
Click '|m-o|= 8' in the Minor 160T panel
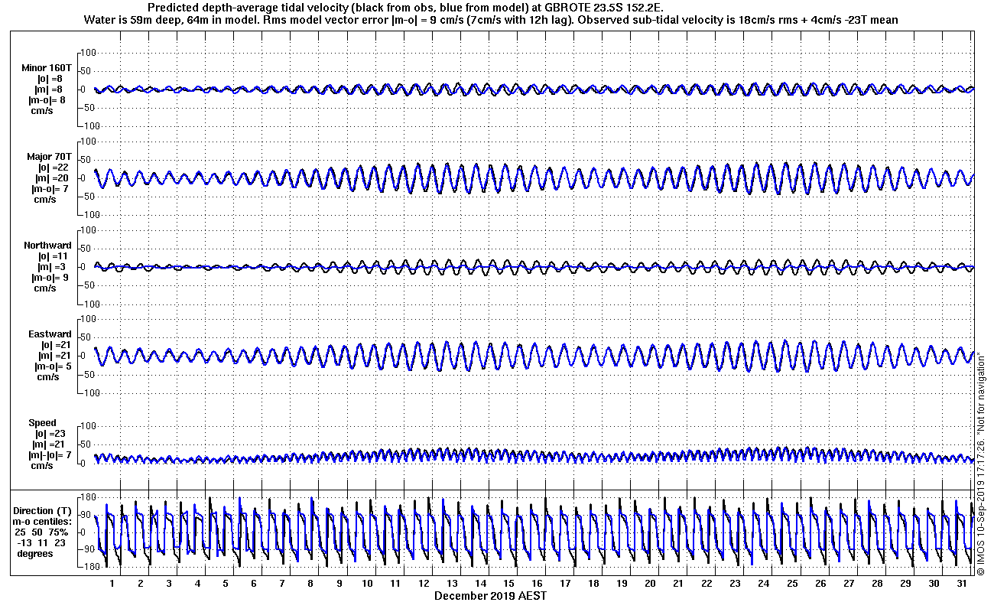point(47,100)
